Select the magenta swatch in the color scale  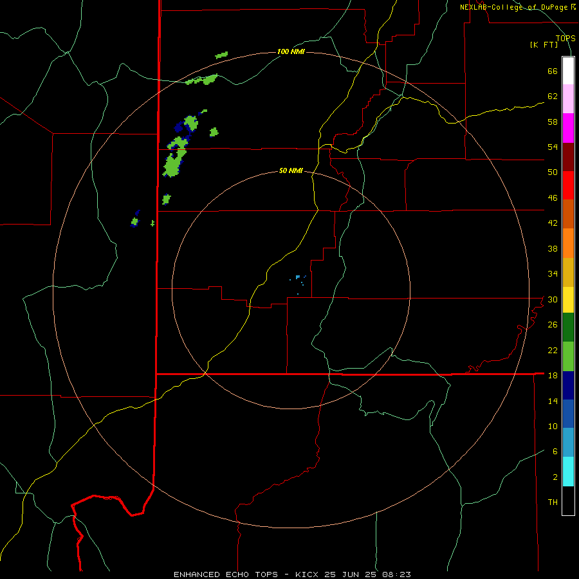[x=568, y=128]
